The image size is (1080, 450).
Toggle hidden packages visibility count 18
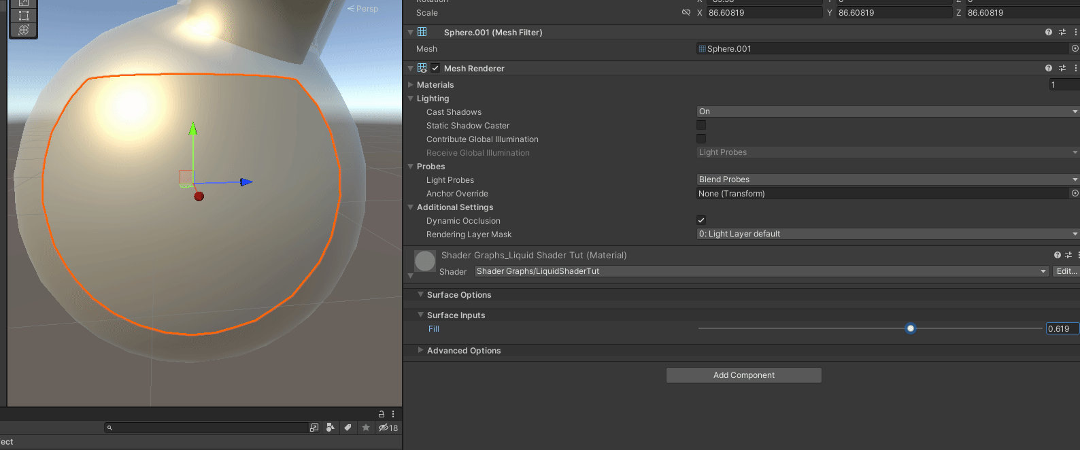point(388,428)
